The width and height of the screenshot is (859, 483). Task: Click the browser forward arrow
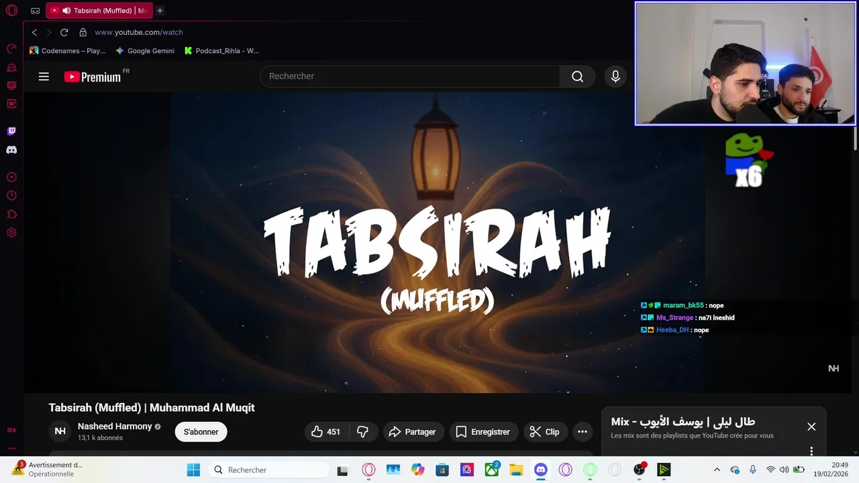click(x=49, y=32)
